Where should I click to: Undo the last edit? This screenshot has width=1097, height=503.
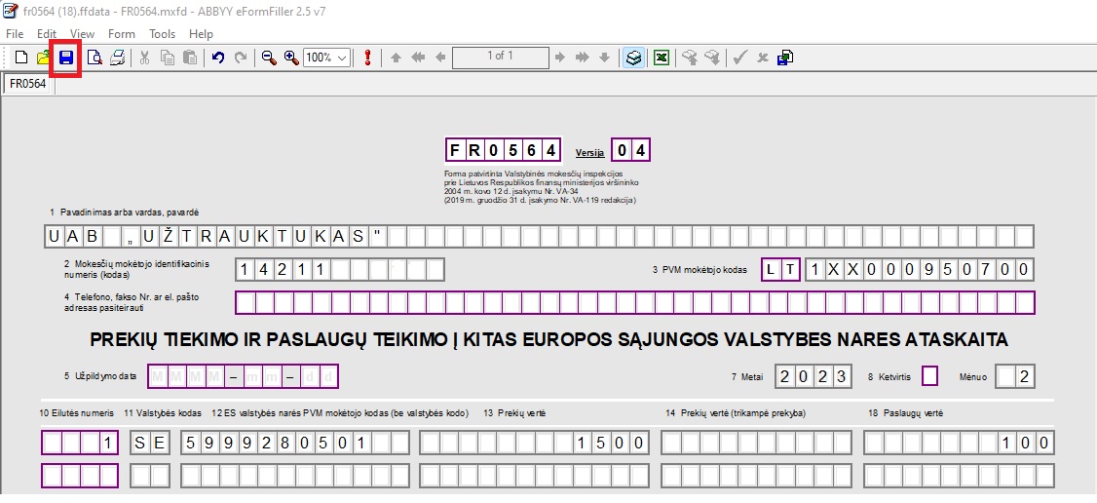[218, 58]
